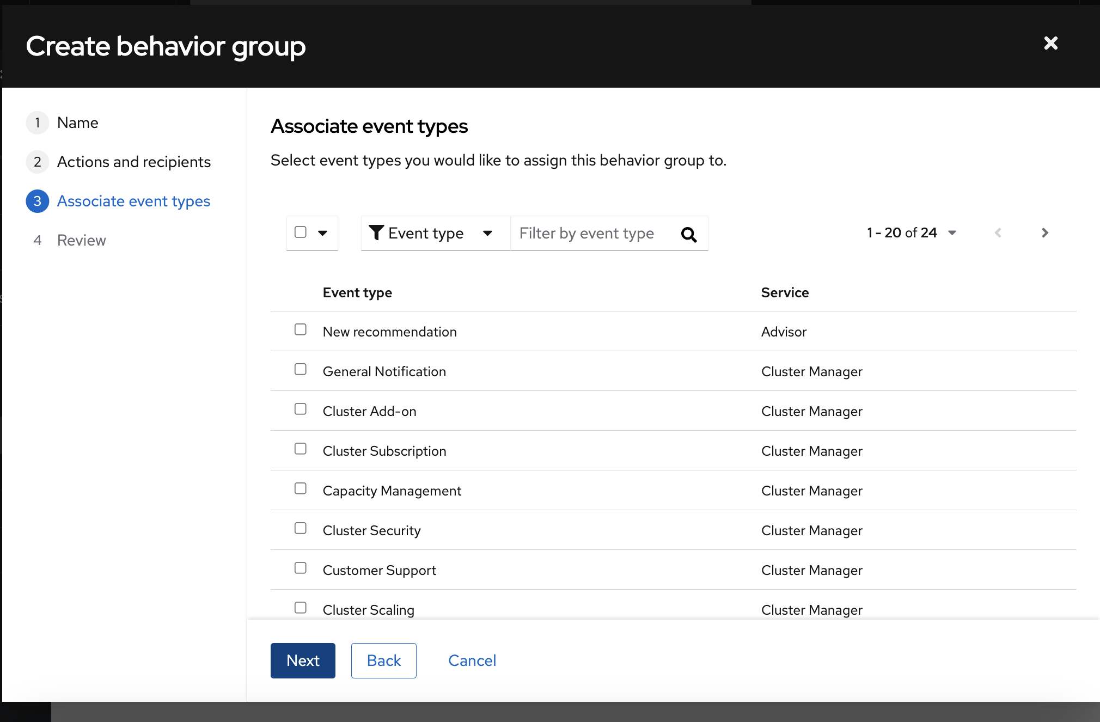Go to Name wizard step
The image size is (1100, 722).
pos(77,123)
